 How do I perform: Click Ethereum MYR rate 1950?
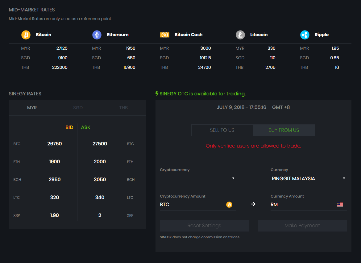click(x=131, y=48)
